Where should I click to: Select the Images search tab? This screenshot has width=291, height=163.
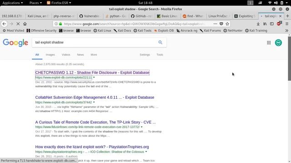50,55
